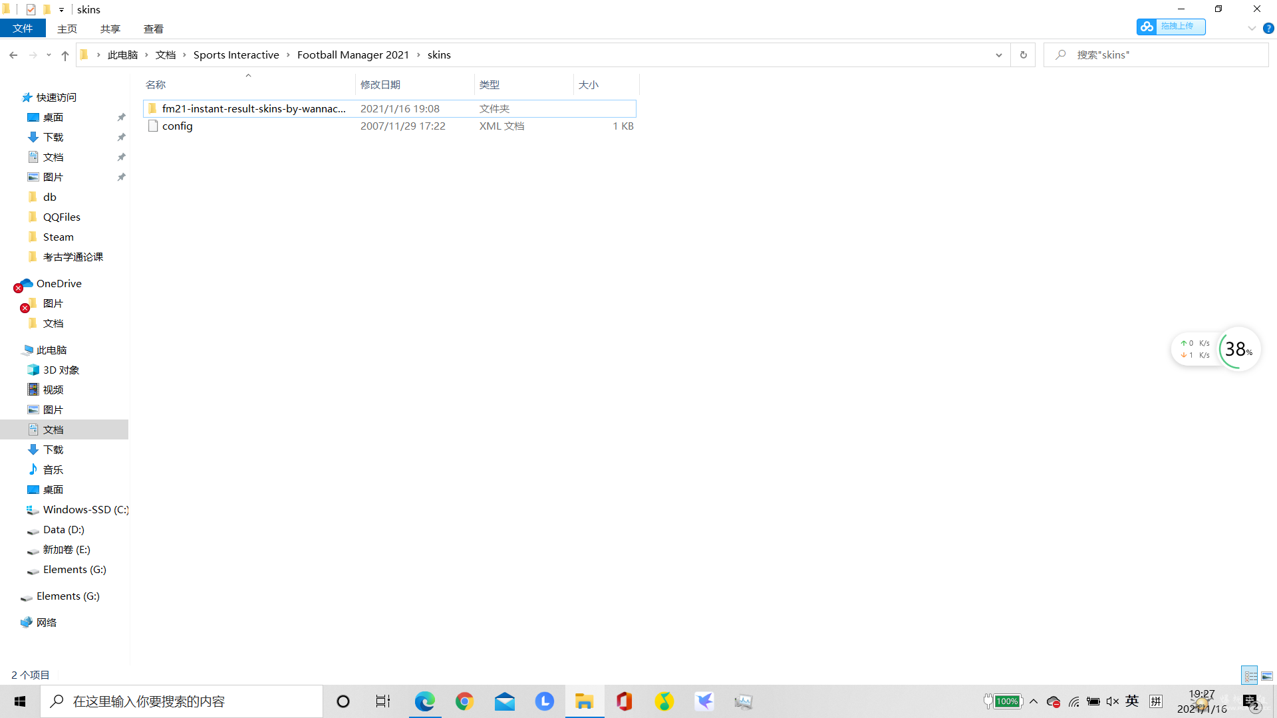Viewport: 1277px width, 718px height.
Task: Switch to large thumbnails view icon
Action: tap(1267, 675)
